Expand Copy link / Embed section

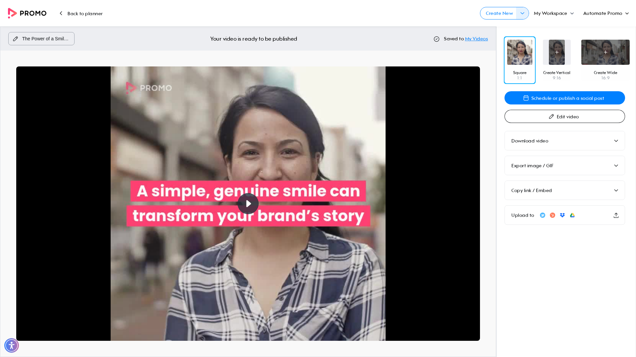[564, 190]
